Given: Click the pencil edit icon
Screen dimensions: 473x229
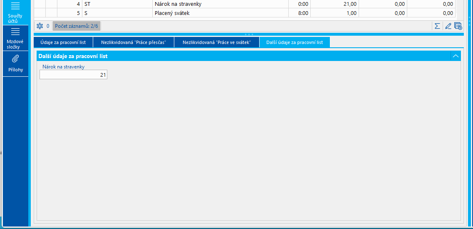Looking at the screenshot, I should (448, 26).
